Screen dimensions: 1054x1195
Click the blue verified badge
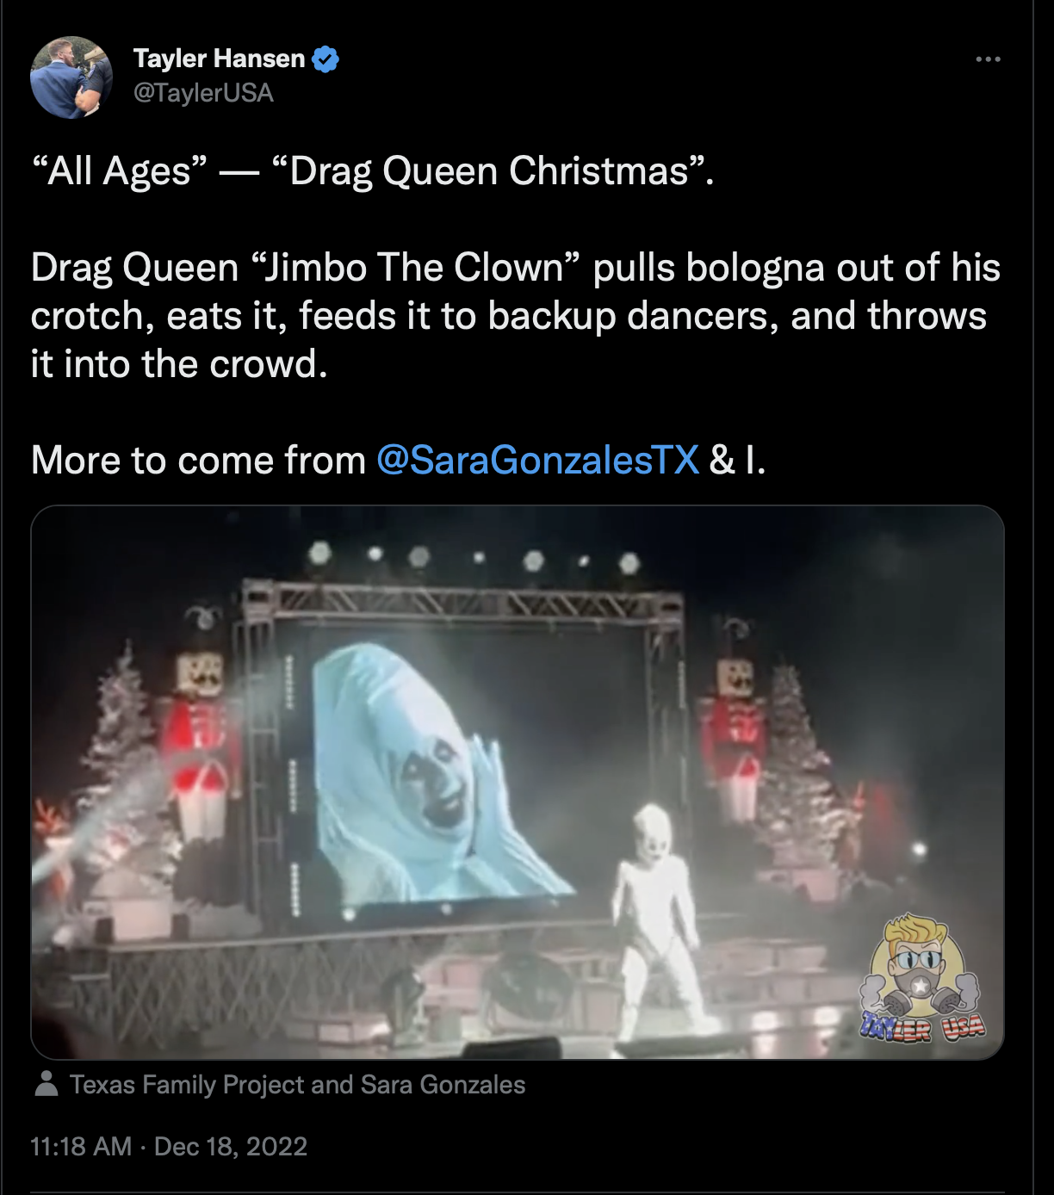coord(325,59)
